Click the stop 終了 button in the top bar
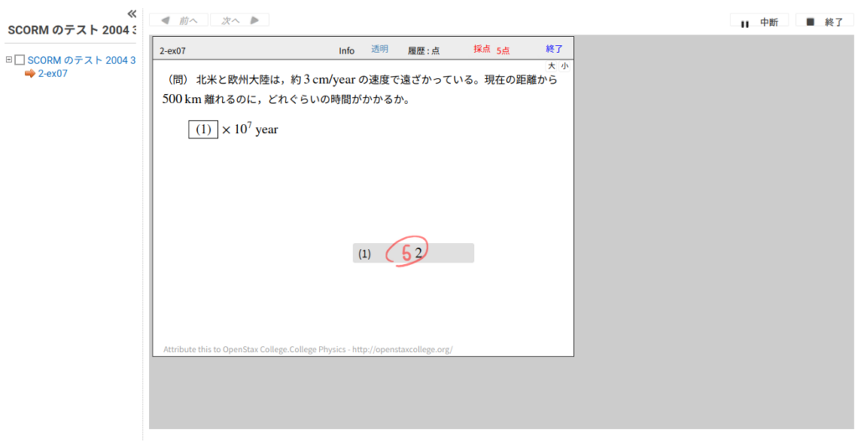 point(824,22)
